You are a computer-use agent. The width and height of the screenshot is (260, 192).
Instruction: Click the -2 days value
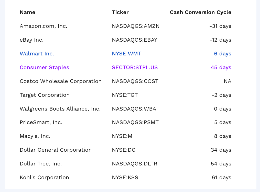[x=221, y=95]
